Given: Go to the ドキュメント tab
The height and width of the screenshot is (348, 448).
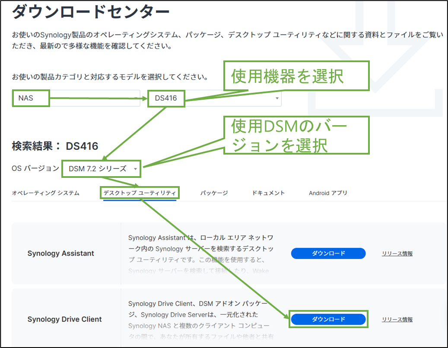Looking at the screenshot, I should (268, 193).
